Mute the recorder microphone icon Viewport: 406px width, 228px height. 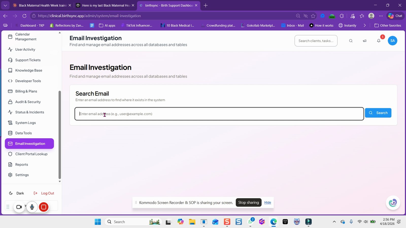(32, 207)
